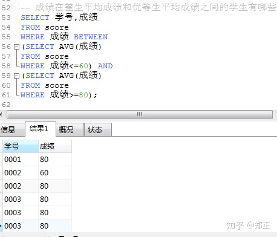Open the 概况 tab
The image size is (277, 237).
click(x=70, y=129)
